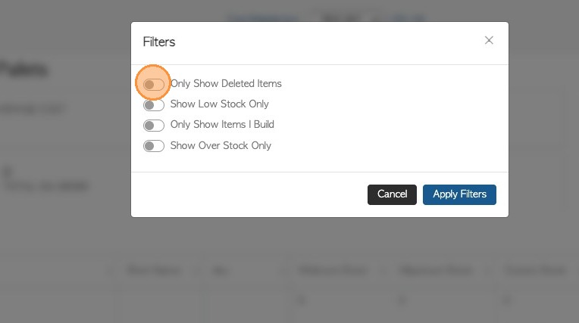Screen dimensions: 579x323
Task: Apply the selected filters
Action: 459,194
